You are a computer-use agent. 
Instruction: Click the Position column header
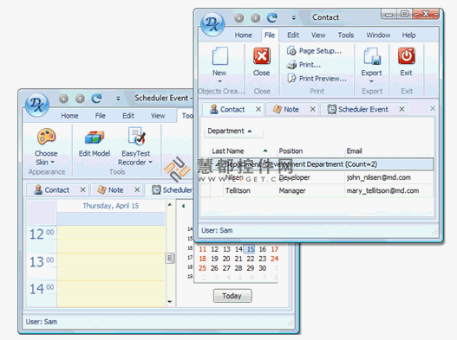click(310, 151)
